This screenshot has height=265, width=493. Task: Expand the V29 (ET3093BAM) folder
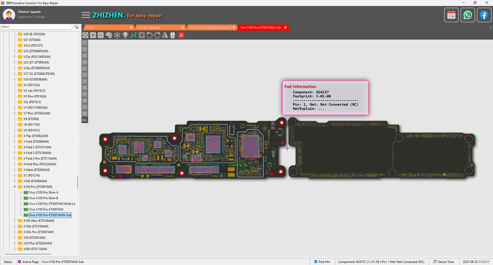click(x=15, y=79)
